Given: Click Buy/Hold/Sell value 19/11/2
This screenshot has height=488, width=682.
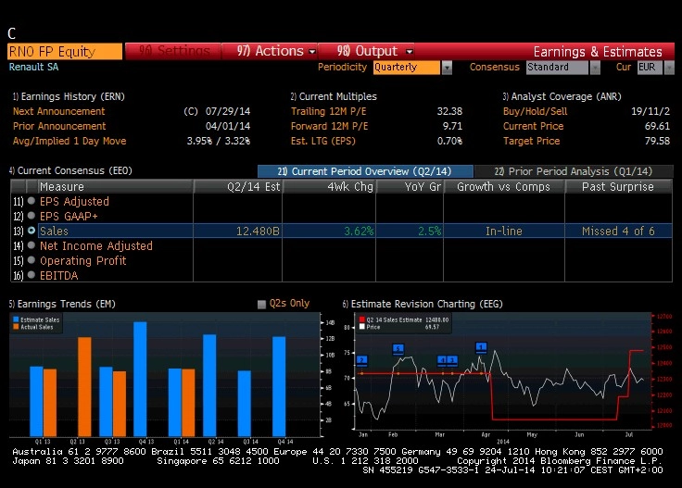Looking at the screenshot, I should pos(650,111).
